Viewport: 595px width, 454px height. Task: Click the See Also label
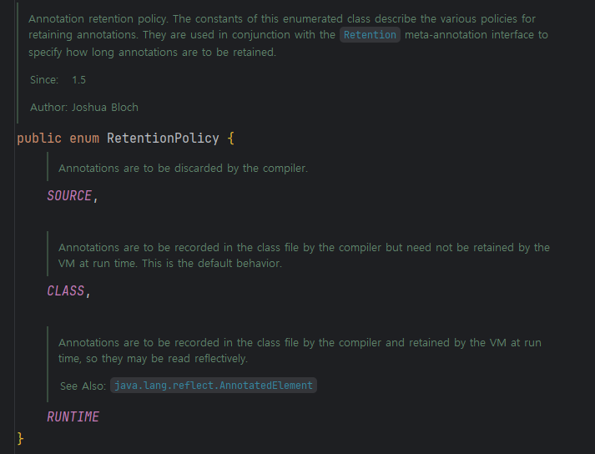pos(83,386)
